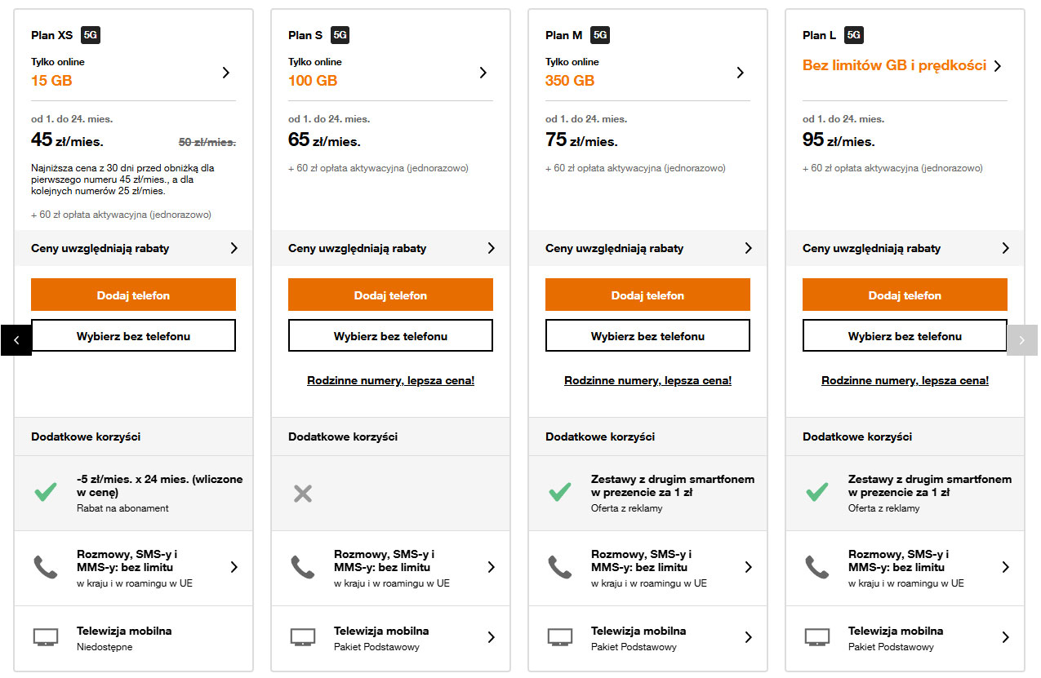1041x678 pixels.
Task: Open 'Rodzinne numery, lepsza cena!' link in Plan S
Action: 390,381
